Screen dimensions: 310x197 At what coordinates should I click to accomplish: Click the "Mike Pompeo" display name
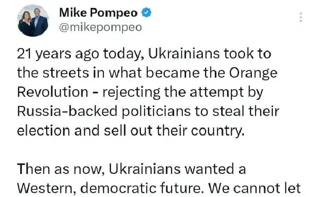(x=98, y=13)
